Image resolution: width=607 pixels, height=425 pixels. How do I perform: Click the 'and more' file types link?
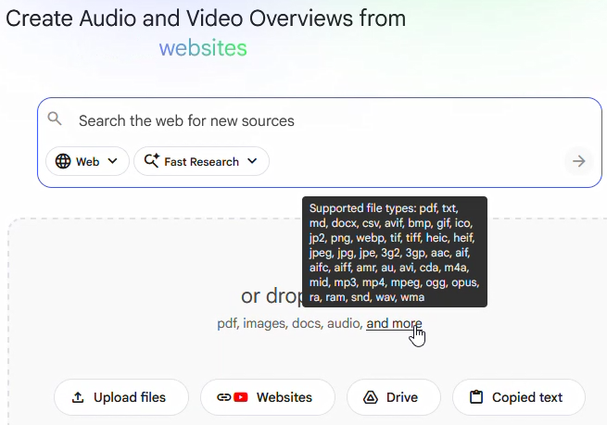394,323
